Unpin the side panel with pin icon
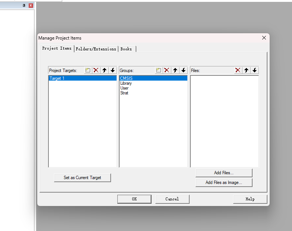Viewport: 292px width, 231px height. click(x=24, y=6)
